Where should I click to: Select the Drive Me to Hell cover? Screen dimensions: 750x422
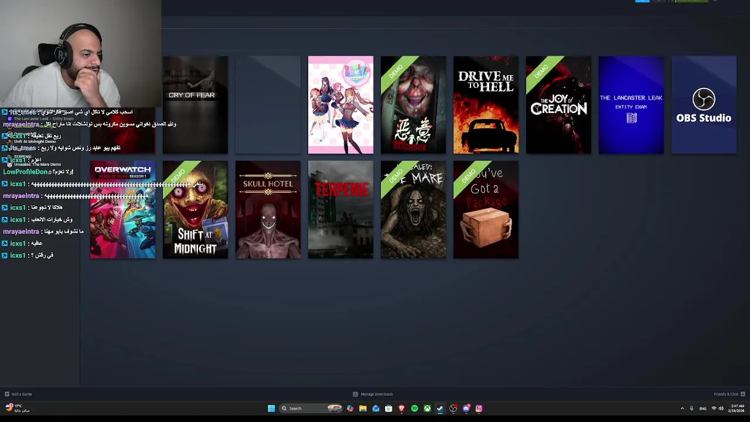coord(486,105)
